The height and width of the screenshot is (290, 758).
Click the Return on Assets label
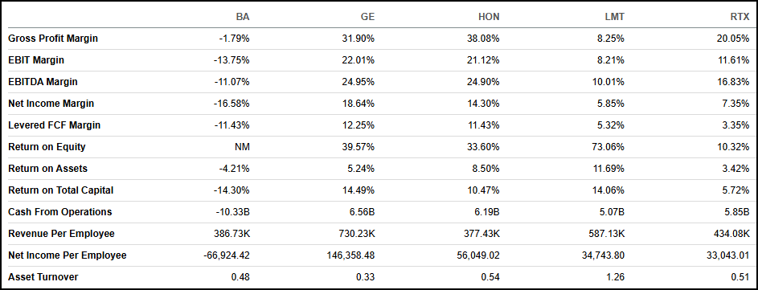point(48,169)
